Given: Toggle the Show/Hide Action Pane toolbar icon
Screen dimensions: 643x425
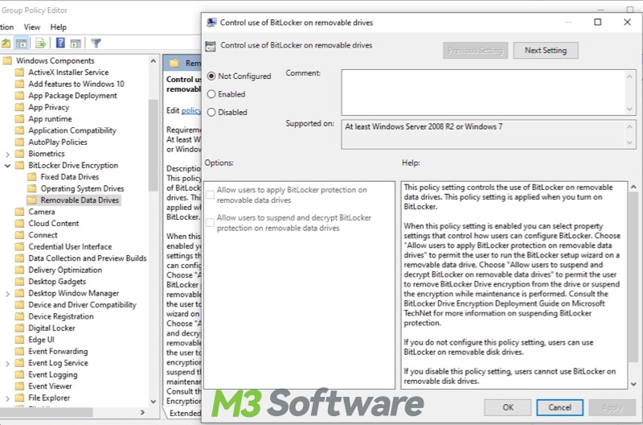Looking at the screenshot, I should pos(76,43).
